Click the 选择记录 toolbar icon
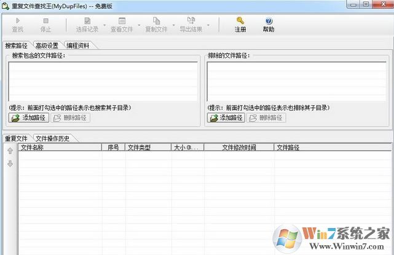 87,21
